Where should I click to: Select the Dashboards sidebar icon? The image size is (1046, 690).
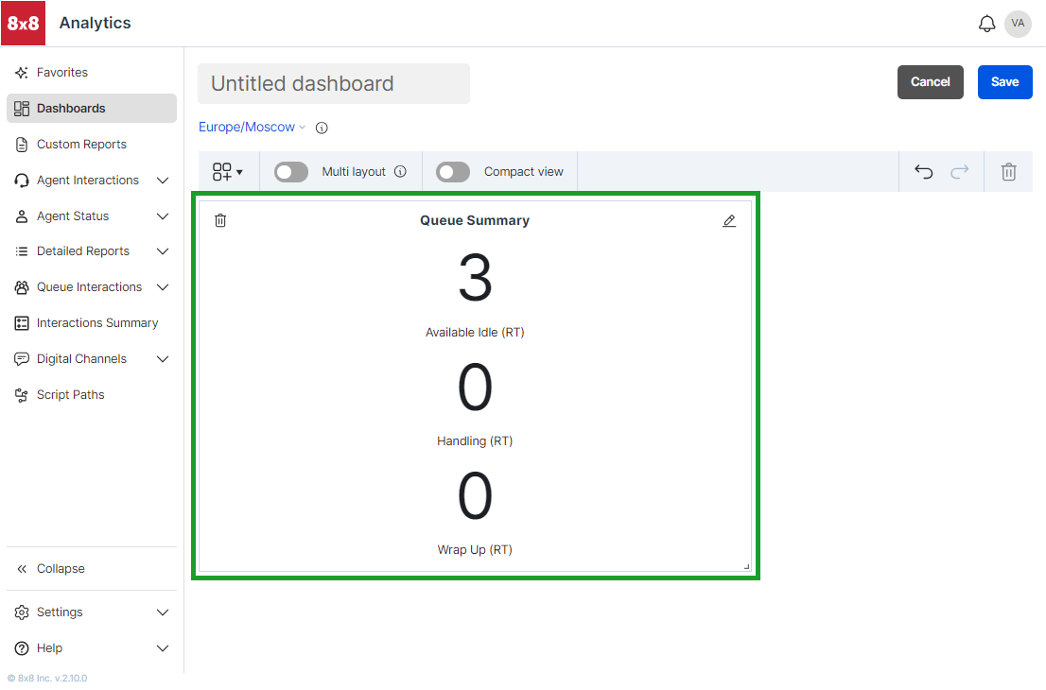tap(21, 108)
